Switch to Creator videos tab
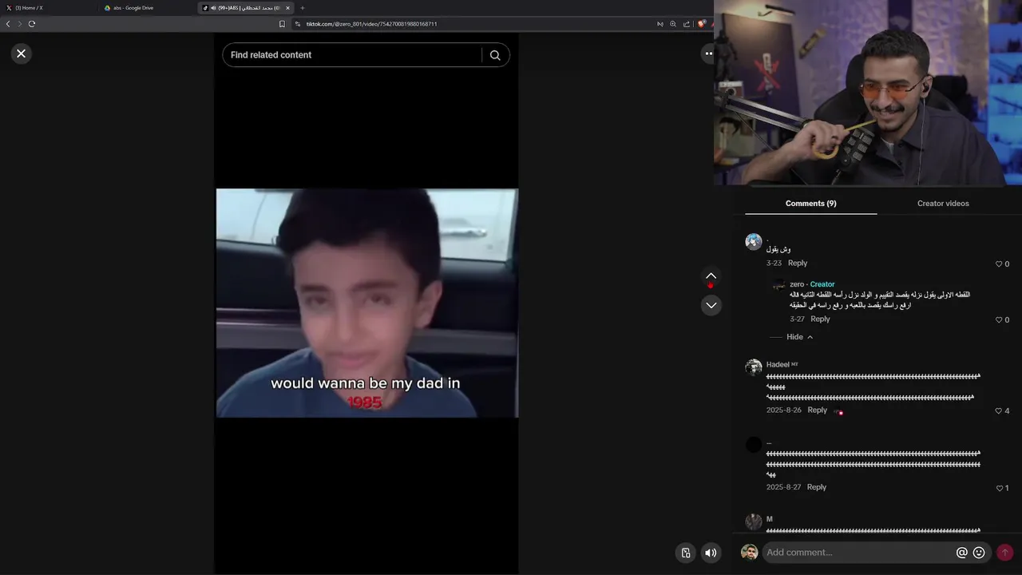This screenshot has height=575, width=1022. (943, 204)
